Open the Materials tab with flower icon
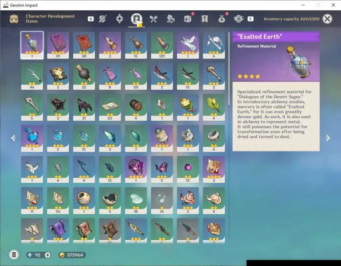 (170, 19)
